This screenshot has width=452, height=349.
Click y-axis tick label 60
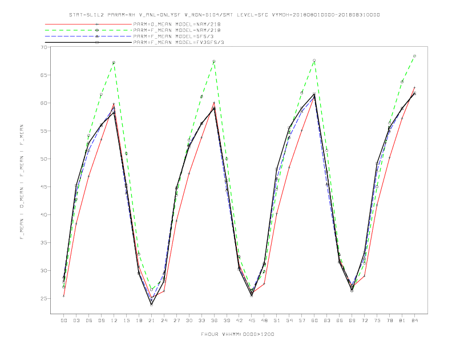pos(43,103)
